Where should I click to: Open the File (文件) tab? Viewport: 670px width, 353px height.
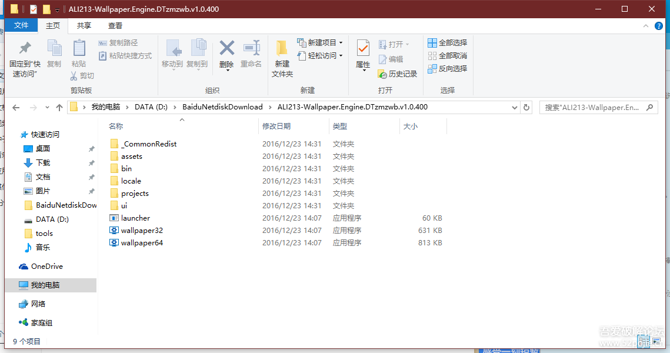21,25
